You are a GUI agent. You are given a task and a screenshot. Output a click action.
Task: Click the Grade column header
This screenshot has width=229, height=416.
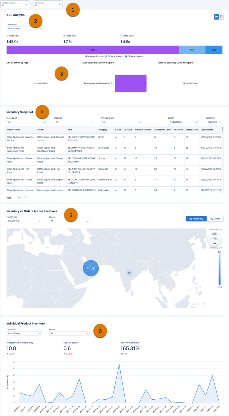(118, 130)
